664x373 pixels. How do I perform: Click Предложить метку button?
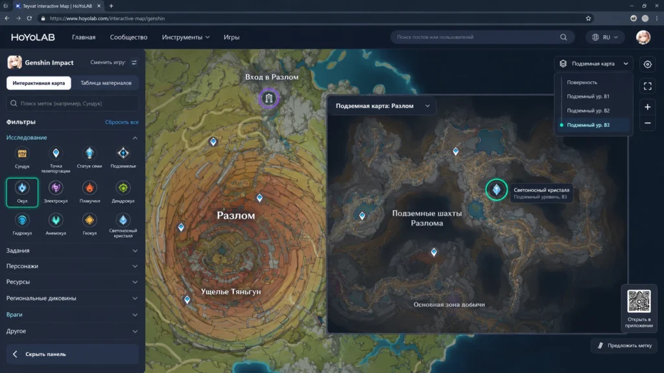(x=624, y=346)
